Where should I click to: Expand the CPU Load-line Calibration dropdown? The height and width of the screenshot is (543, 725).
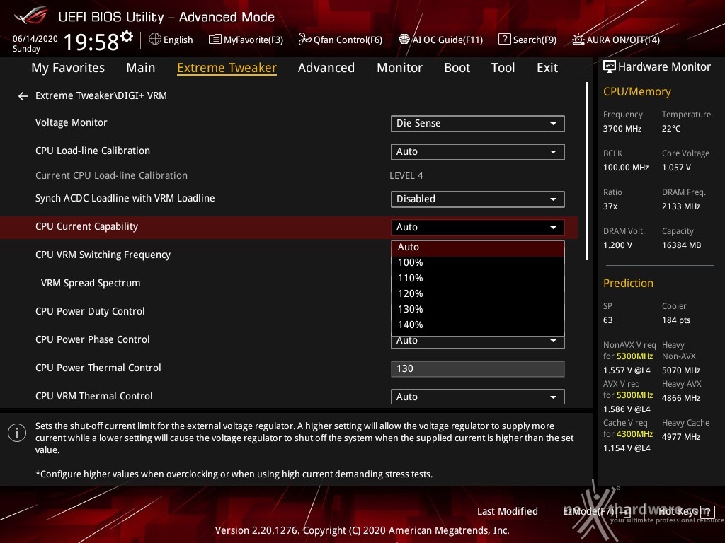coord(478,152)
